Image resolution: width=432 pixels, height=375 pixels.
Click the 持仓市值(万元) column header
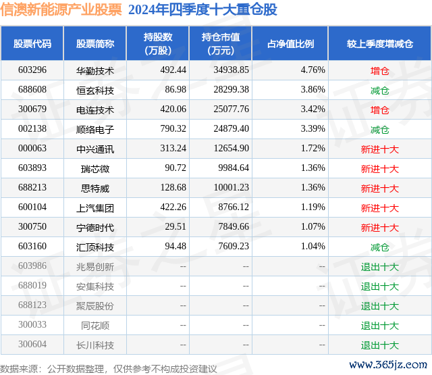click(221, 43)
